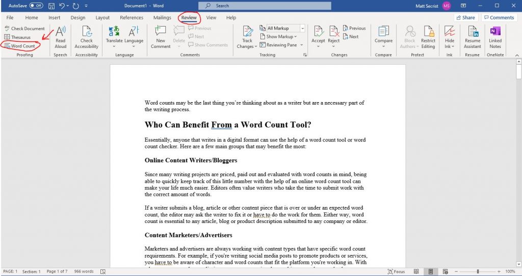Open the Show Markup dropdown
The image size is (522, 276).
(278, 37)
